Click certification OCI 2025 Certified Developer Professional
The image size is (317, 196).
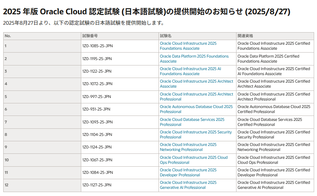[x=274, y=172]
